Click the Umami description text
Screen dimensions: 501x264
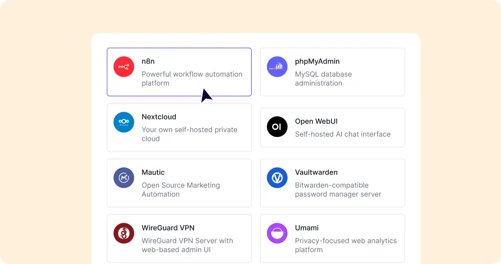tap(346, 245)
